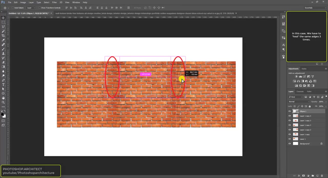Select the Crop tool

tap(3, 35)
